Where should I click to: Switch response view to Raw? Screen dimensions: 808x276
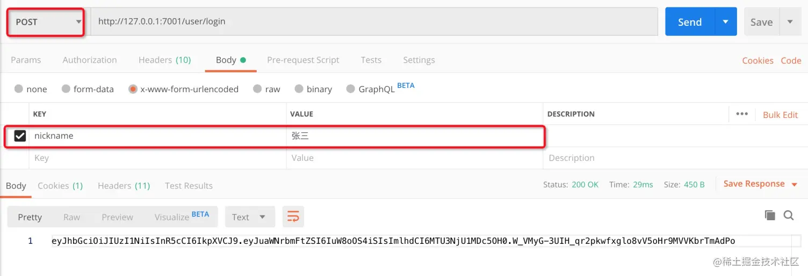[71, 217]
